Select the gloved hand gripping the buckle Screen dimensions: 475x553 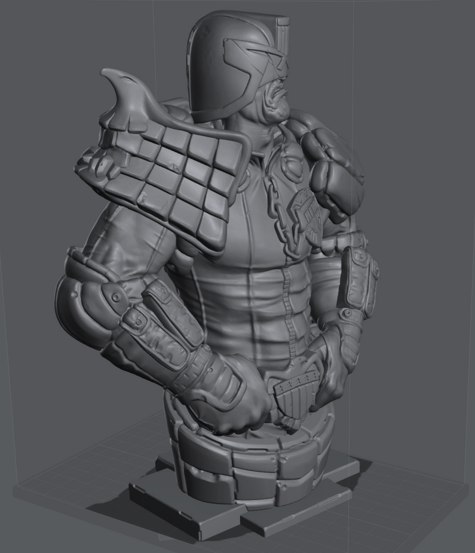click(x=330, y=367)
